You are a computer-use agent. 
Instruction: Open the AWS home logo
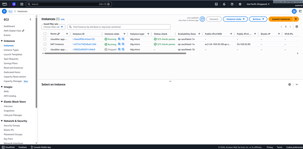(x=4, y=4)
